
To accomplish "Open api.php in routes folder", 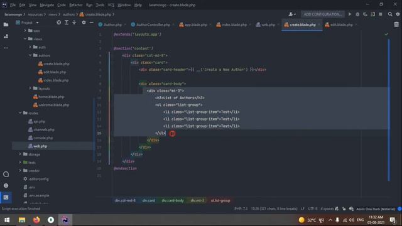I will coord(39,121).
